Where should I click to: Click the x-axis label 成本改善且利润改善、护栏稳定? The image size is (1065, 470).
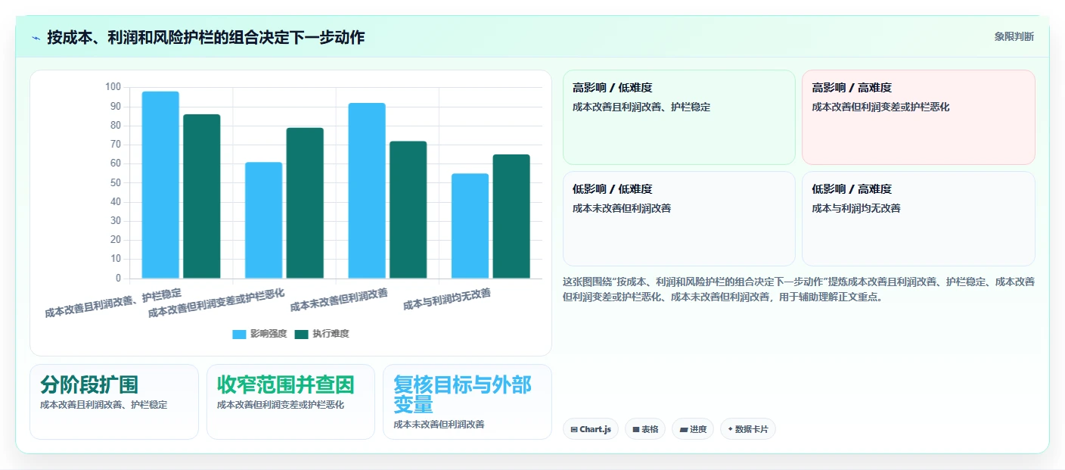[x=113, y=303]
